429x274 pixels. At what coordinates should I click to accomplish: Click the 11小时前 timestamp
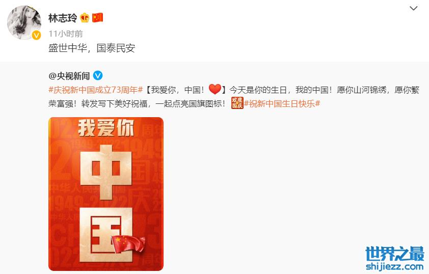tap(66, 34)
